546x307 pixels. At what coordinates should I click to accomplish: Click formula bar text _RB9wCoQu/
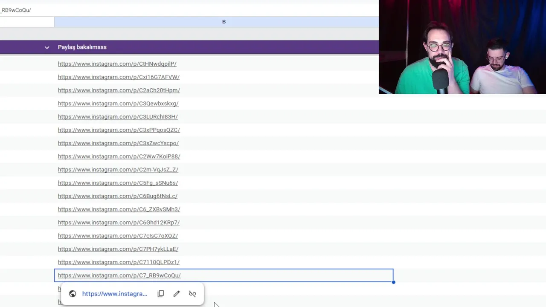16,10
